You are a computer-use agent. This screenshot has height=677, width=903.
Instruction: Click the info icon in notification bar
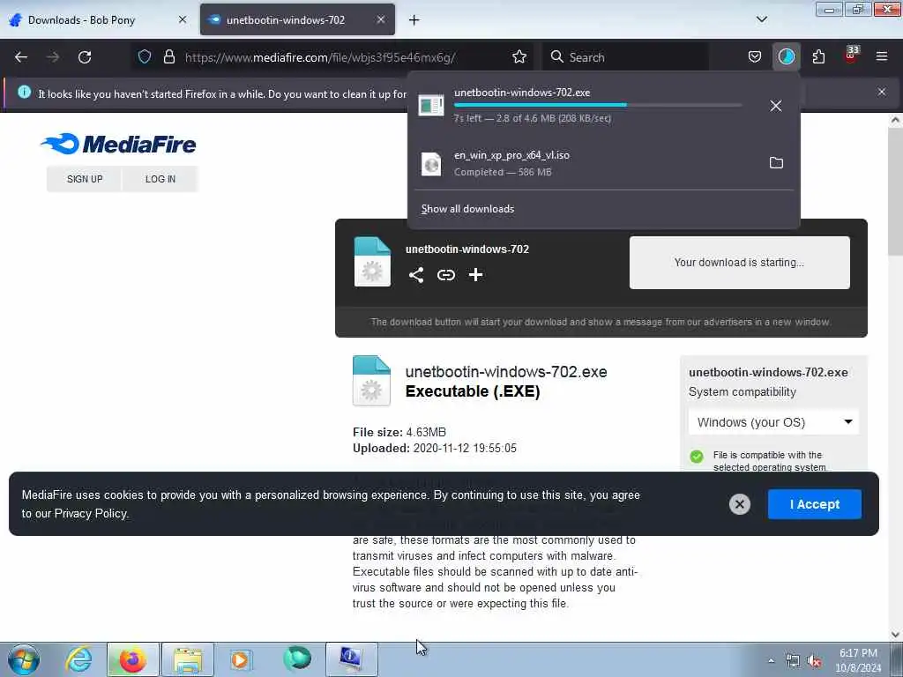(x=24, y=92)
